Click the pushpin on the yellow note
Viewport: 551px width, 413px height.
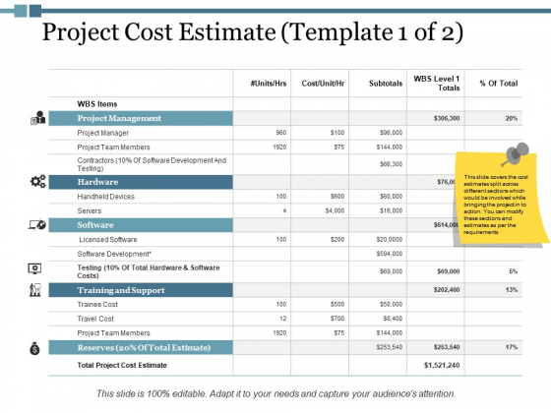click(x=516, y=154)
